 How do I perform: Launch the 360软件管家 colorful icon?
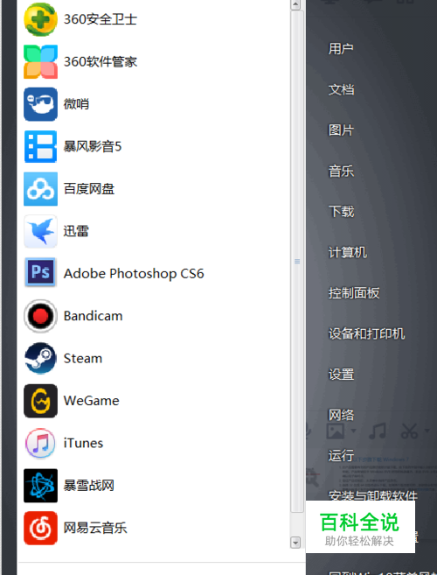click(x=40, y=62)
